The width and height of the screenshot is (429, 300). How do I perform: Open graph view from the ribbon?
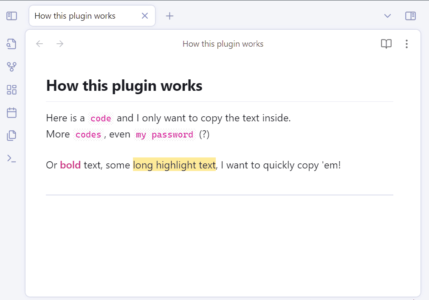coord(11,67)
